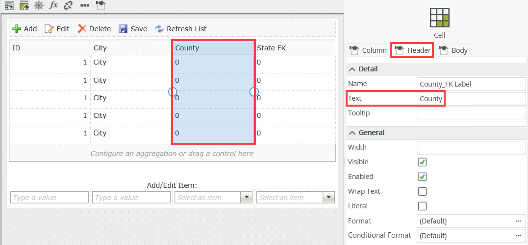This screenshot has width=528, height=245.
Task: Click the gear settings icon in top toolbar
Action: 39,5
